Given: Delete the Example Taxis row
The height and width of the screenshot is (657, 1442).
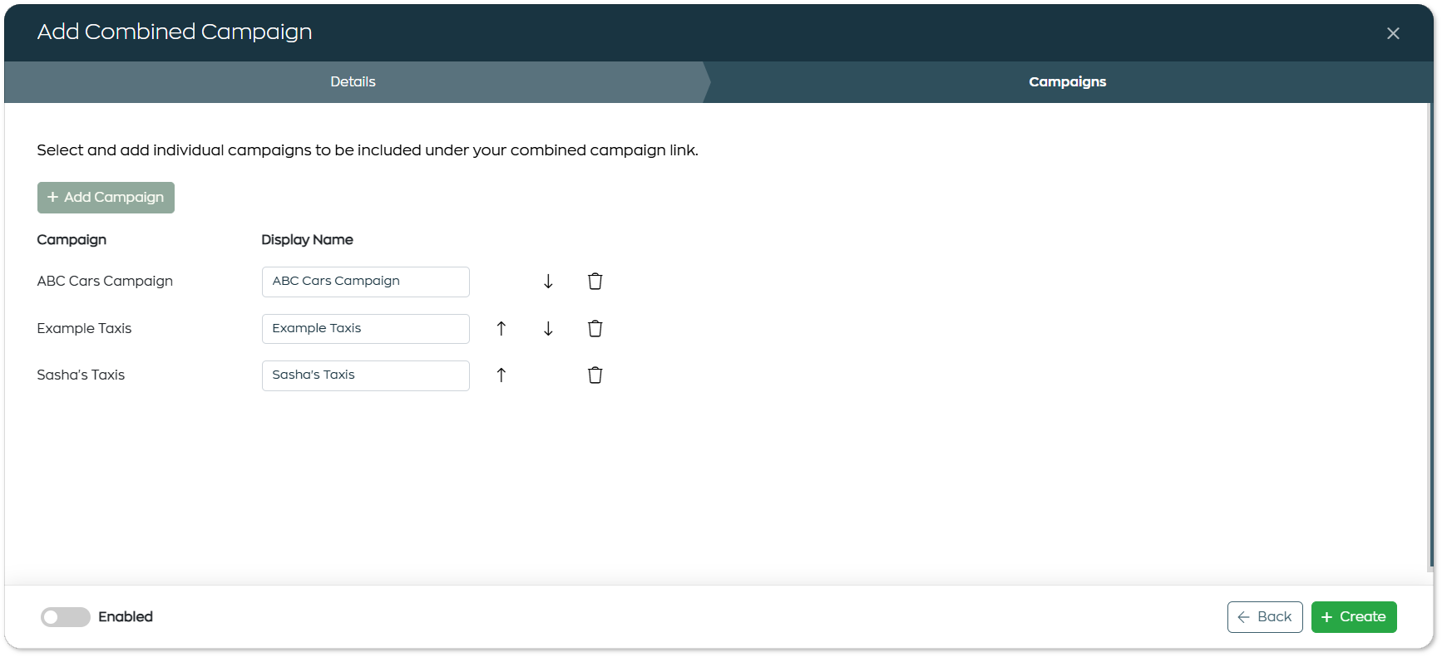Looking at the screenshot, I should 595,329.
